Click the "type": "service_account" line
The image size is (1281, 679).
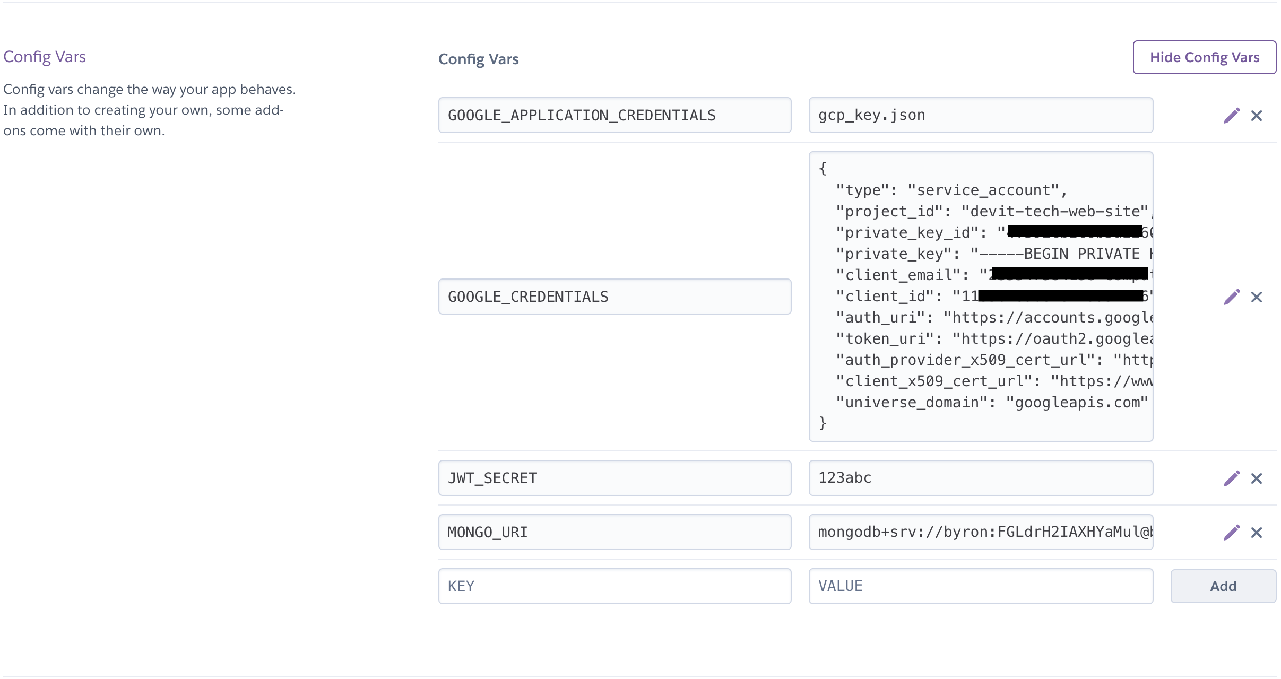click(951, 190)
